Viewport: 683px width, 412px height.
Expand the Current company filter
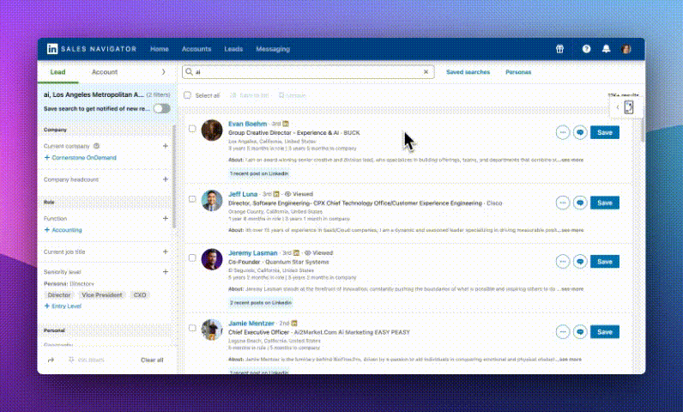165,146
